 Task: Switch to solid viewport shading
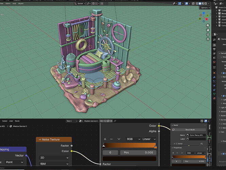[x=200, y=4]
